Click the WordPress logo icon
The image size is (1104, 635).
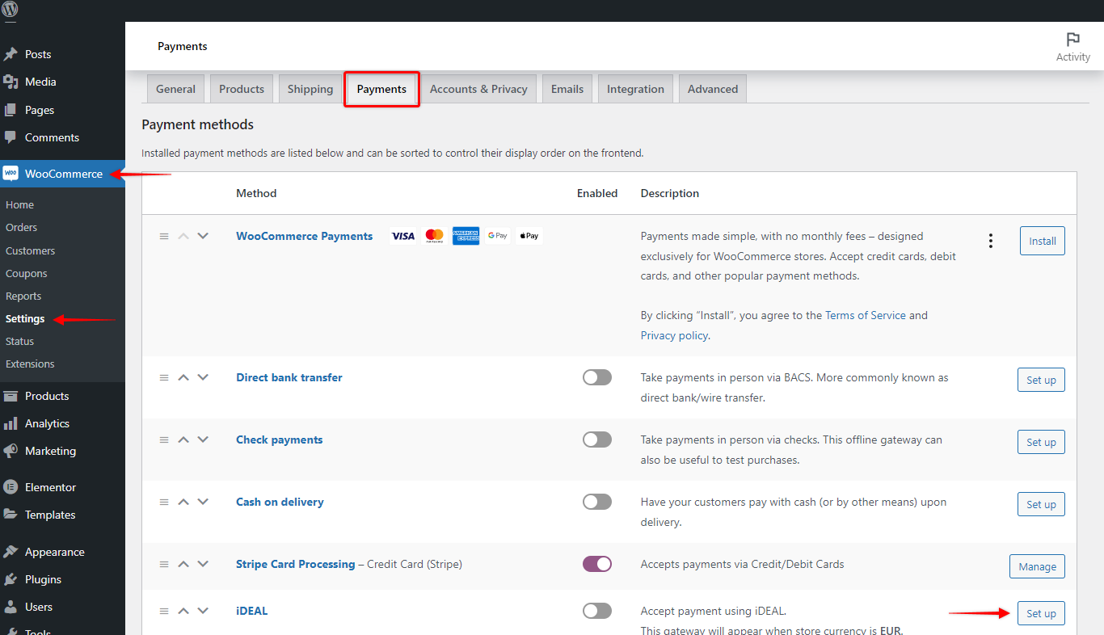[11, 11]
